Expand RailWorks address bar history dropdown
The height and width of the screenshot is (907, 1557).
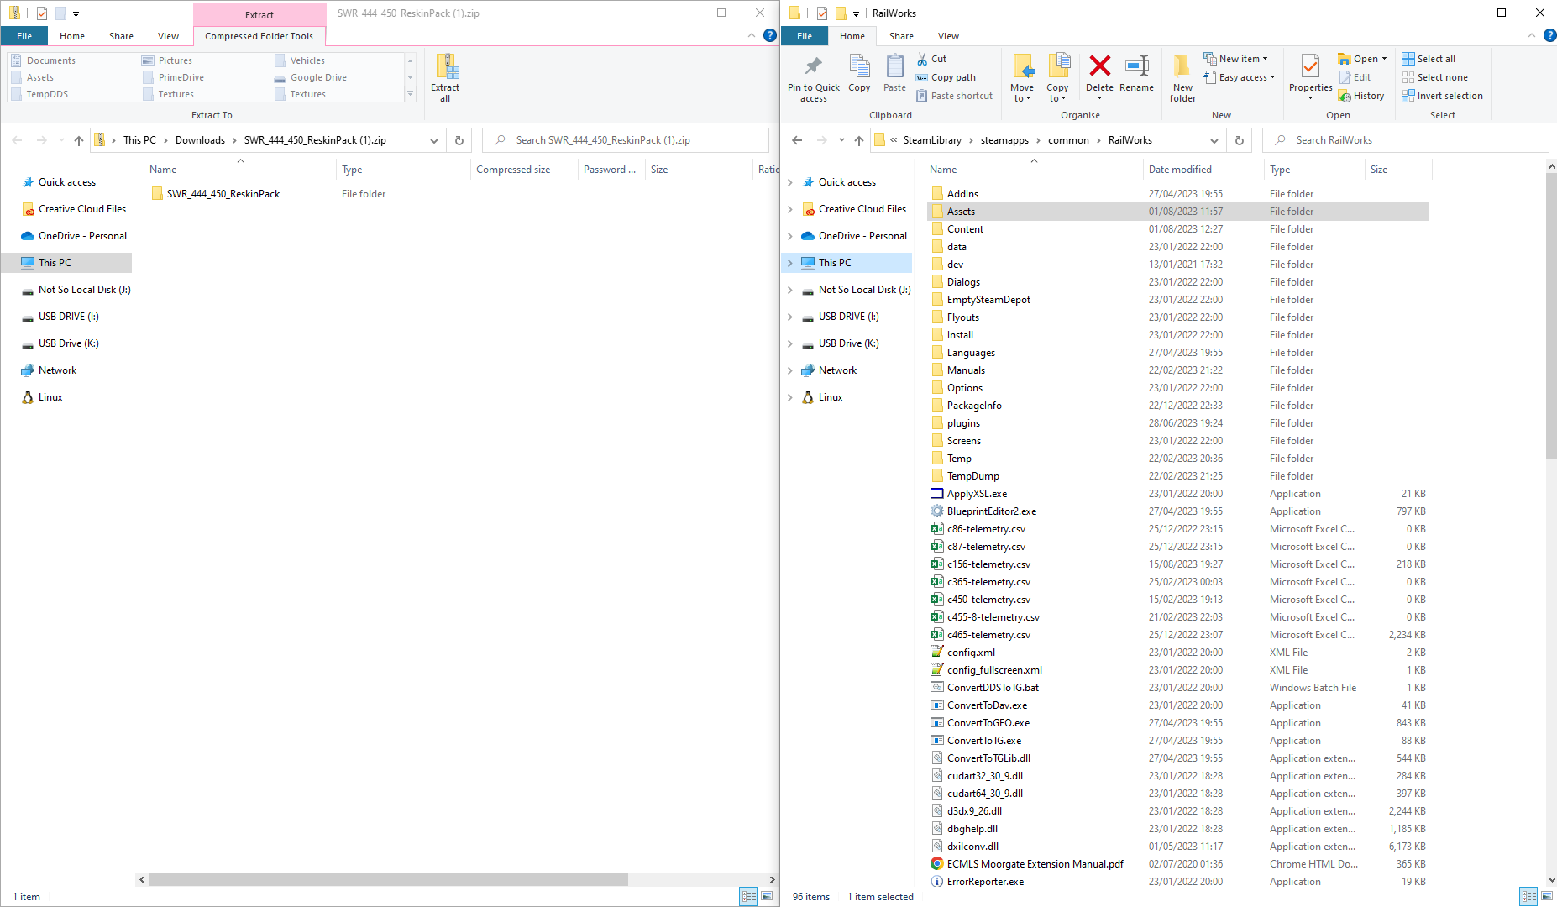(x=1214, y=140)
